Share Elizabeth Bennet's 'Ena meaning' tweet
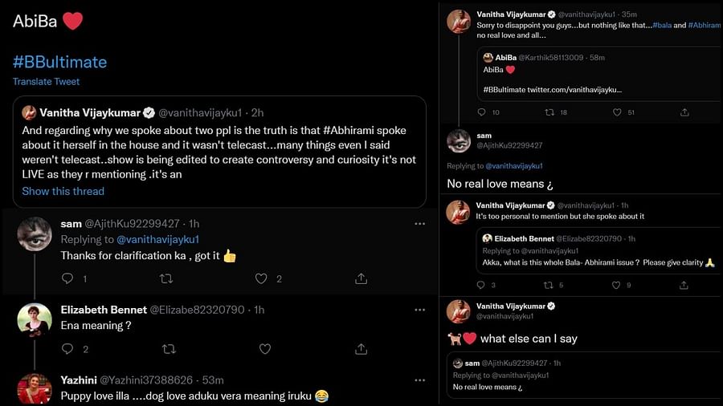 361,348
